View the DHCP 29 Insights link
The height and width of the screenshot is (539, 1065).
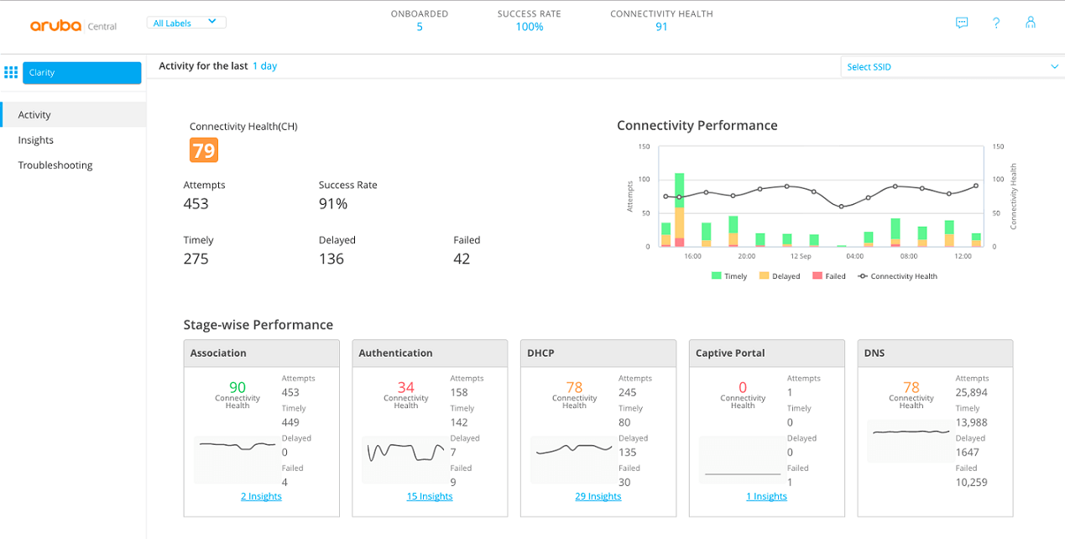(x=598, y=496)
